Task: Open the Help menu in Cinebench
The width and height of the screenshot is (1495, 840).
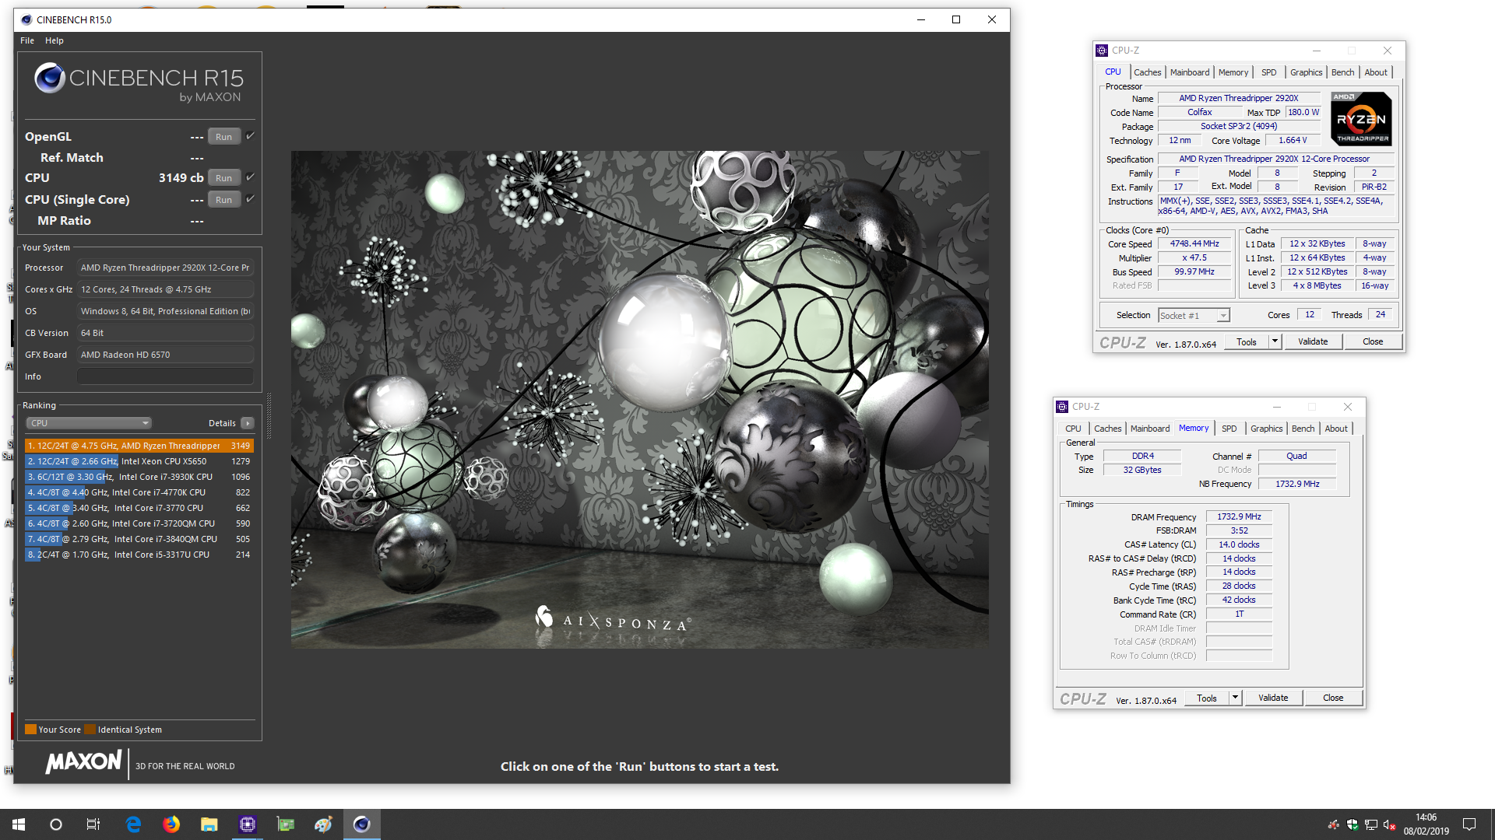Action: pos(55,40)
